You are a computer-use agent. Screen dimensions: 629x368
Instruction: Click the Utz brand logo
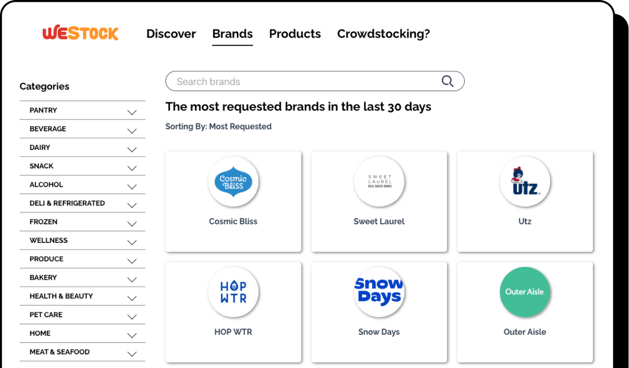(x=525, y=182)
